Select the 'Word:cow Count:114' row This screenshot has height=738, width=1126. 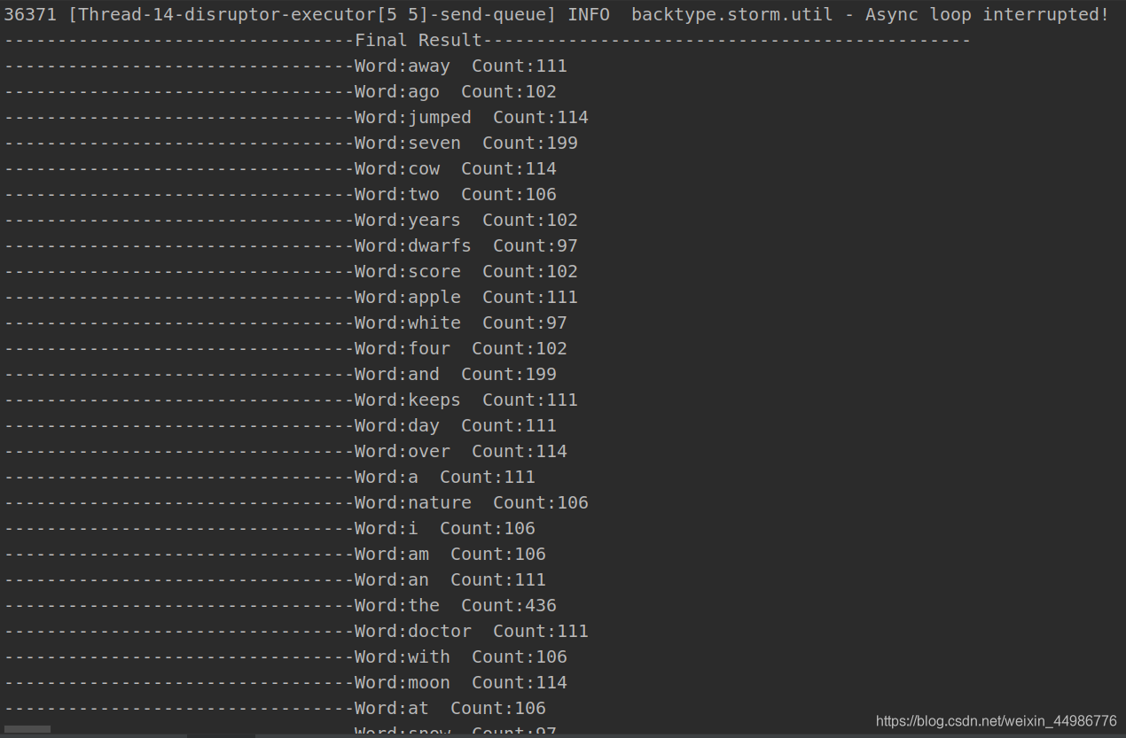point(279,168)
